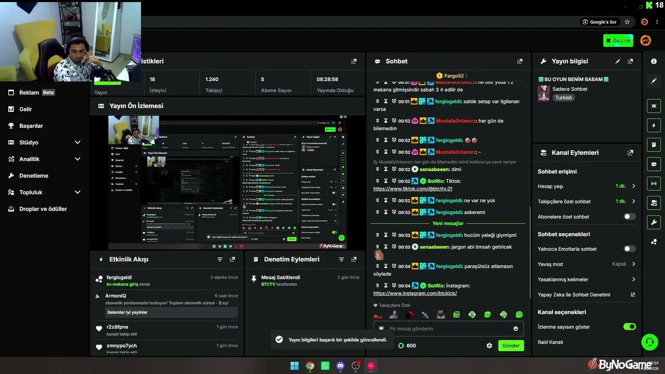Pop out the statistics panel
Viewport: 665px width, 374px height.
[x=354, y=61]
